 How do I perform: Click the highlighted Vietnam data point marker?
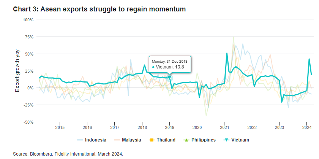pos(169,78)
